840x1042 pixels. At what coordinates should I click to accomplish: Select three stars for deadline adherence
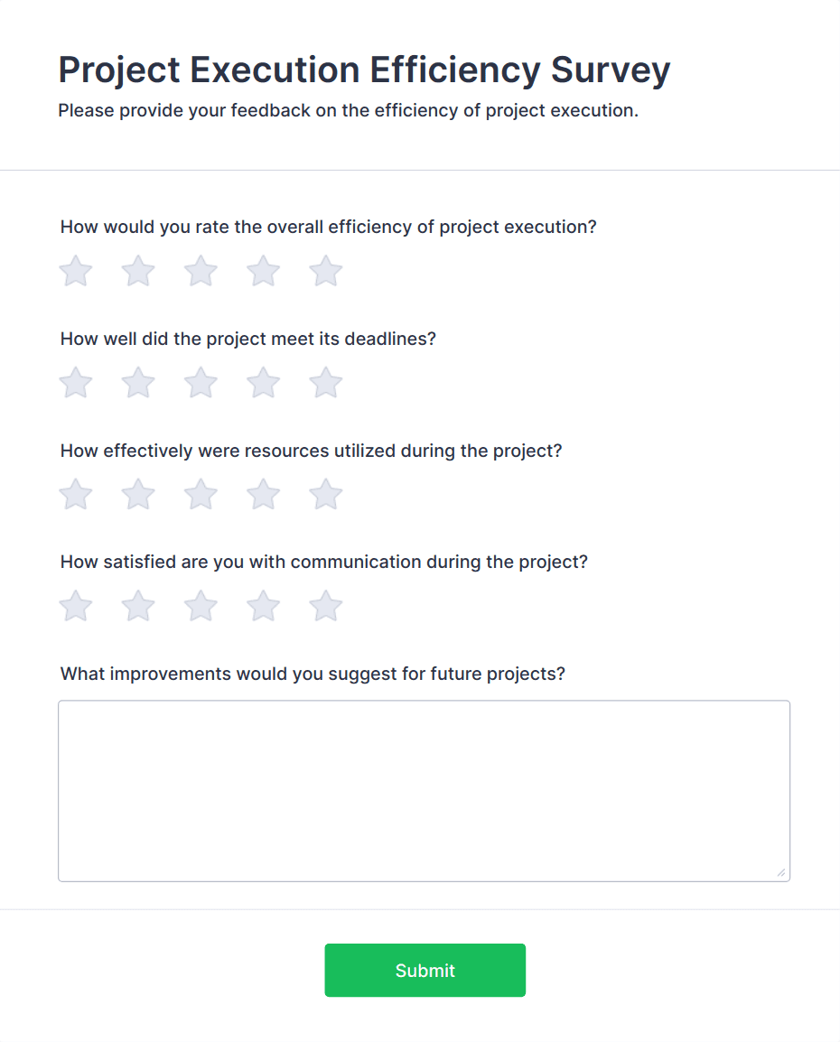tap(200, 382)
